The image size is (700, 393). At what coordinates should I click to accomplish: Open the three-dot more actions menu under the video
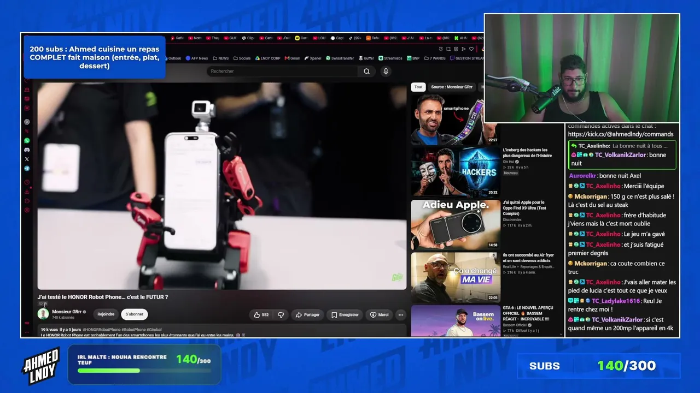(401, 314)
